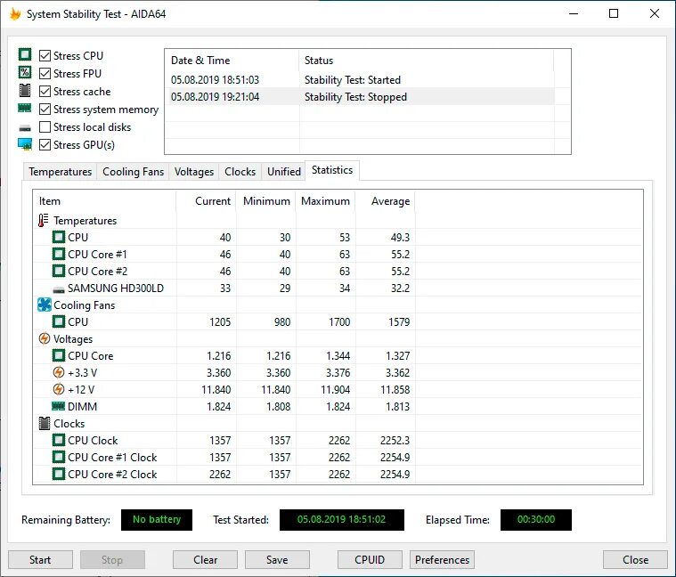Select the SAMSUNG HD300LD row text
This screenshot has width=676, height=577.
pos(116,288)
